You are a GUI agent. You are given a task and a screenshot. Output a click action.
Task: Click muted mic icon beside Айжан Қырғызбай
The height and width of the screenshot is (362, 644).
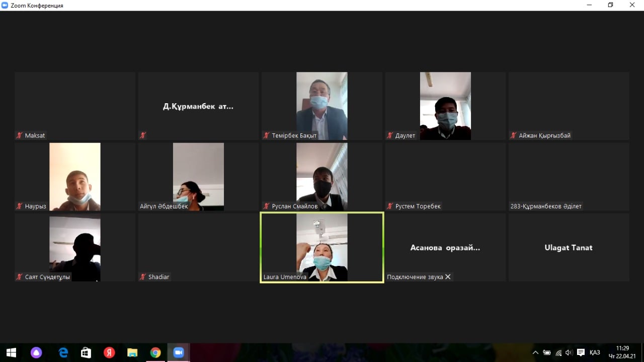click(x=514, y=135)
